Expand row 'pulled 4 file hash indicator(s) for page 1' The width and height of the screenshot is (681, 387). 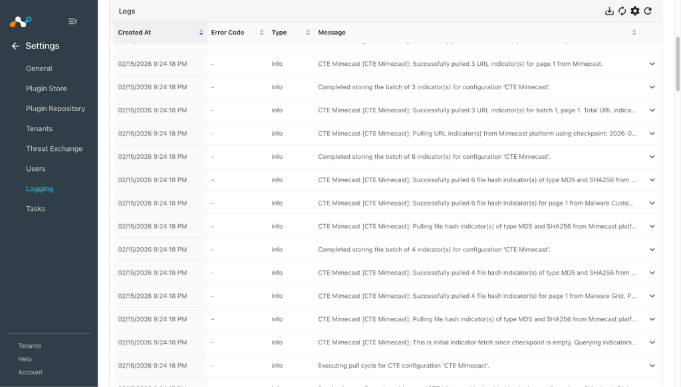click(x=652, y=296)
